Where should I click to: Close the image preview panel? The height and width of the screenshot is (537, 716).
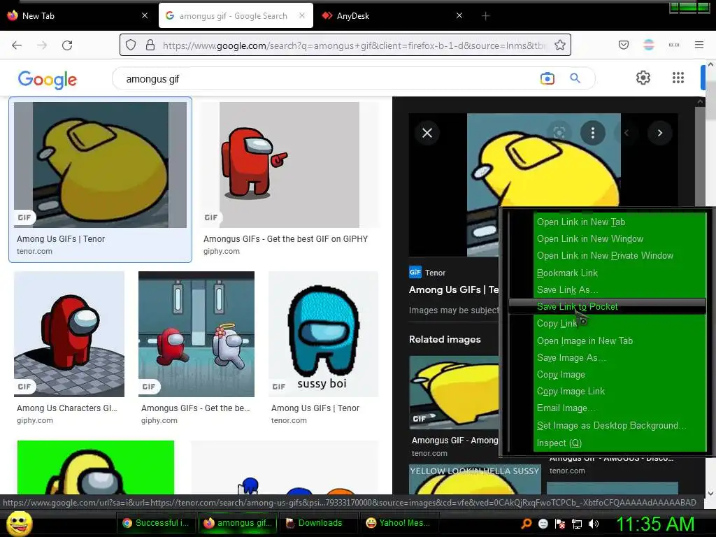[427, 133]
